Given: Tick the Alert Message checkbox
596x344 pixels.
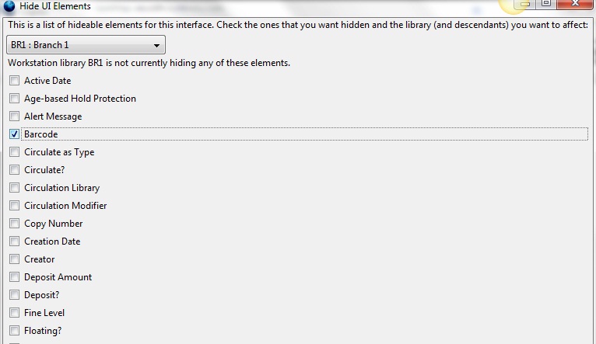Looking at the screenshot, I should pos(15,116).
